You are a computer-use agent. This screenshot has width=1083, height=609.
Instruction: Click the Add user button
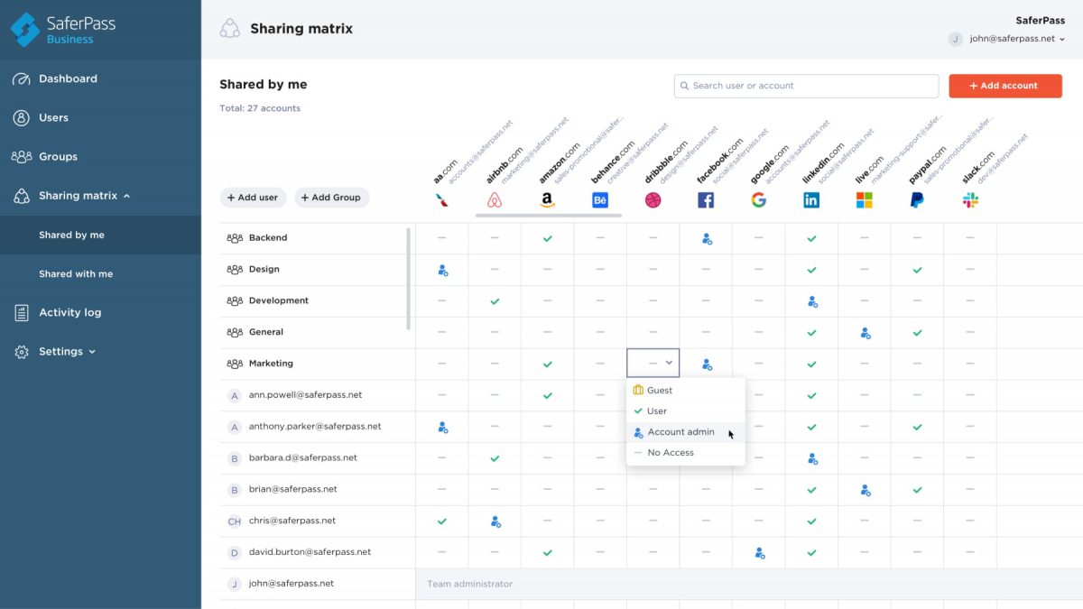(x=253, y=197)
